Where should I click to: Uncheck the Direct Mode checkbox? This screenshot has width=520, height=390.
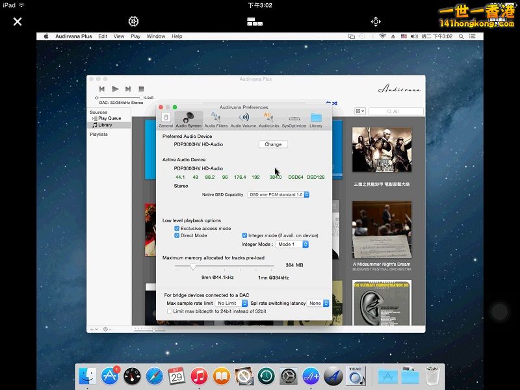click(177, 235)
